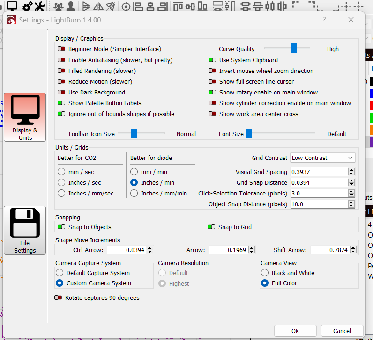Open the Display & Units settings page
373x340 pixels.
coord(25,117)
